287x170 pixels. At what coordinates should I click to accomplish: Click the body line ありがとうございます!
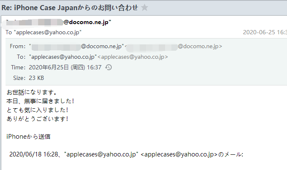(38, 118)
